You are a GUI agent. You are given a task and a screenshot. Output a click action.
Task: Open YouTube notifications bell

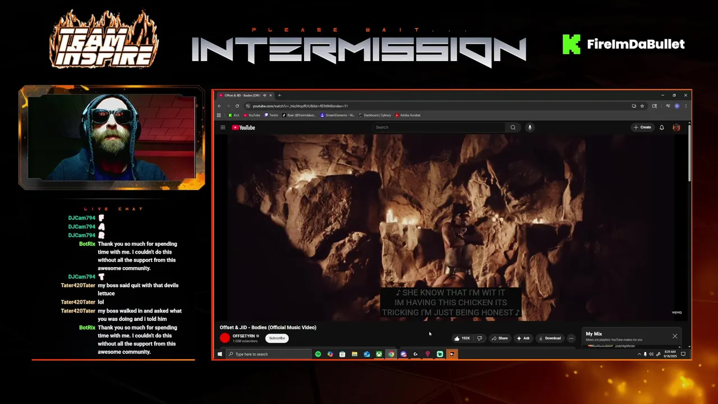tap(662, 127)
